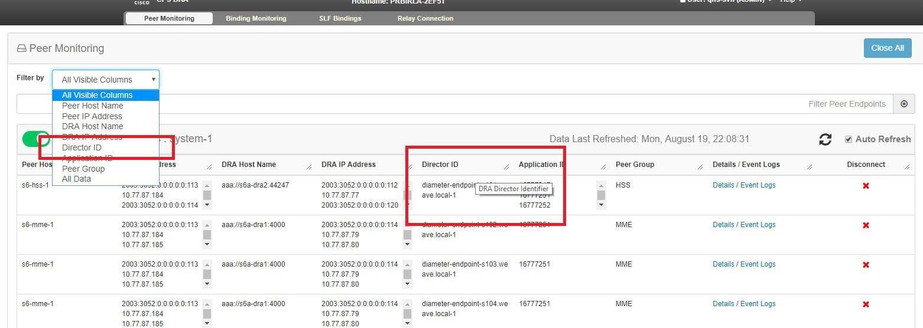The width and height of the screenshot is (923, 328).
Task: Disconnect the MME peer with endpoint s104
Action: pyautogui.click(x=866, y=304)
